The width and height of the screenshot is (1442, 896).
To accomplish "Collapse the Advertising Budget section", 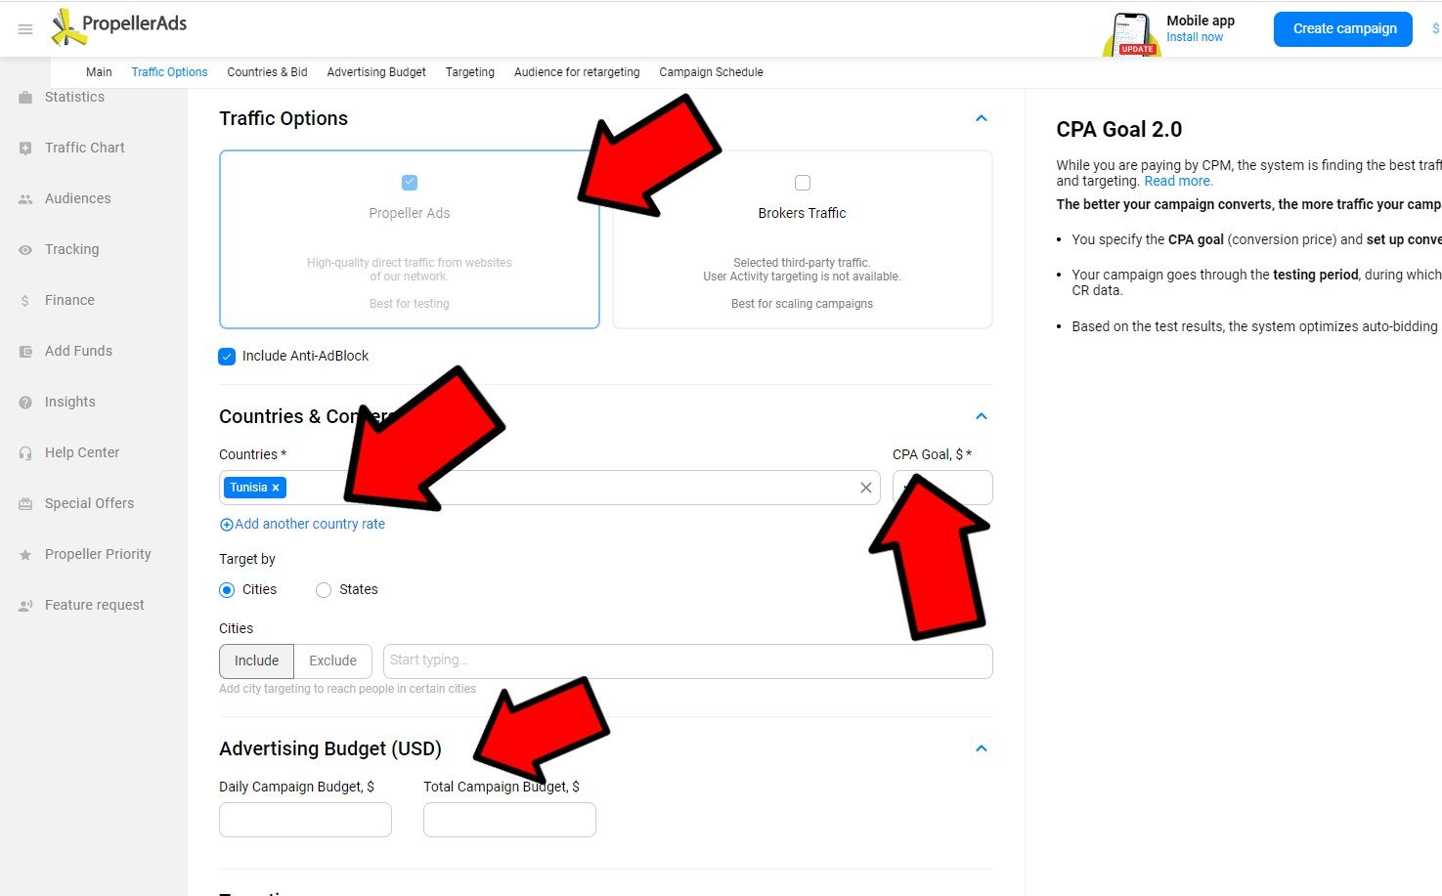I will [x=982, y=749].
